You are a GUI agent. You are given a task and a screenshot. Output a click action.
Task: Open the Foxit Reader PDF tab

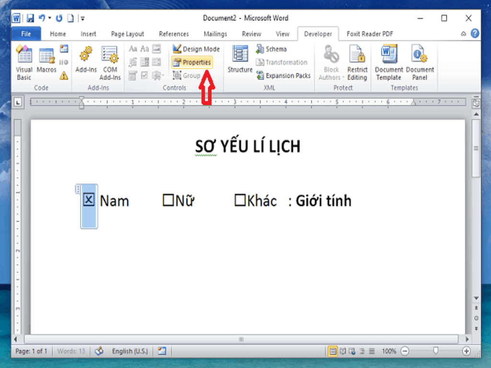point(370,34)
